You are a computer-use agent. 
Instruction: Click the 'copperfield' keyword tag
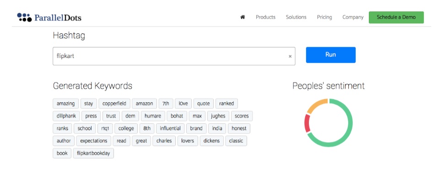pos(114,104)
